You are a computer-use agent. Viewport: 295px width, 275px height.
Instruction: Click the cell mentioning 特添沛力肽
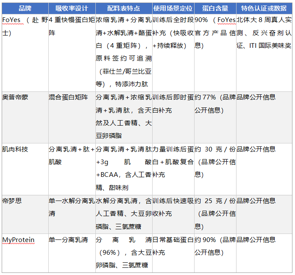coord(124,53)
